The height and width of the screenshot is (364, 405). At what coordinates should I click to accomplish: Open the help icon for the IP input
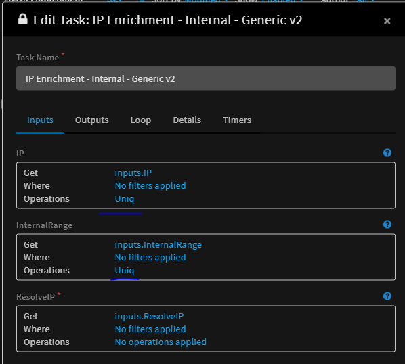(387, 153)
